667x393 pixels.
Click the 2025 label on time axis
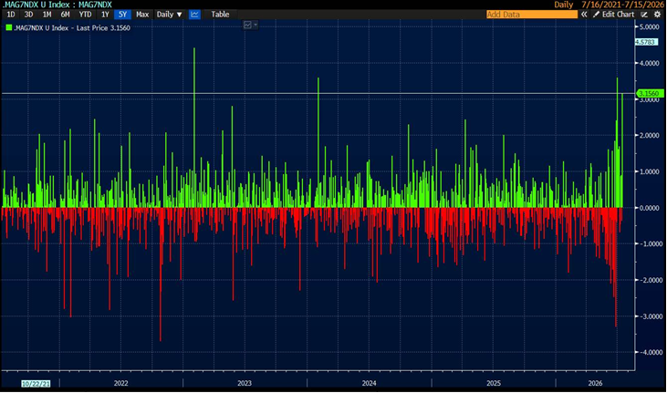[x=494, y=383]
